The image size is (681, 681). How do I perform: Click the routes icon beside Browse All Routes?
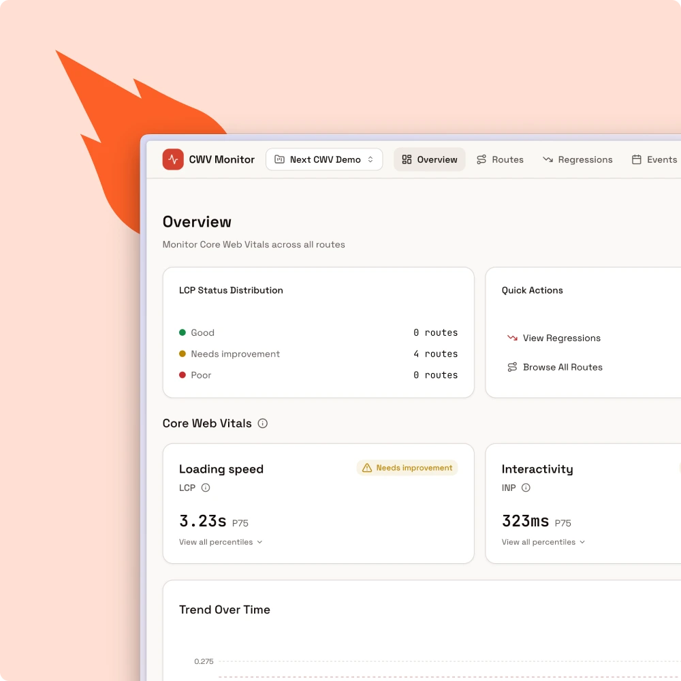[x=511, y=367]
